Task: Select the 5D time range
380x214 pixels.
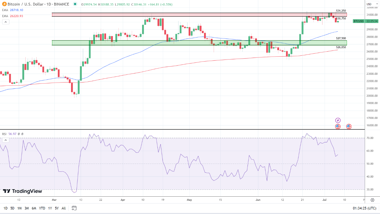Action: [12, 208]
